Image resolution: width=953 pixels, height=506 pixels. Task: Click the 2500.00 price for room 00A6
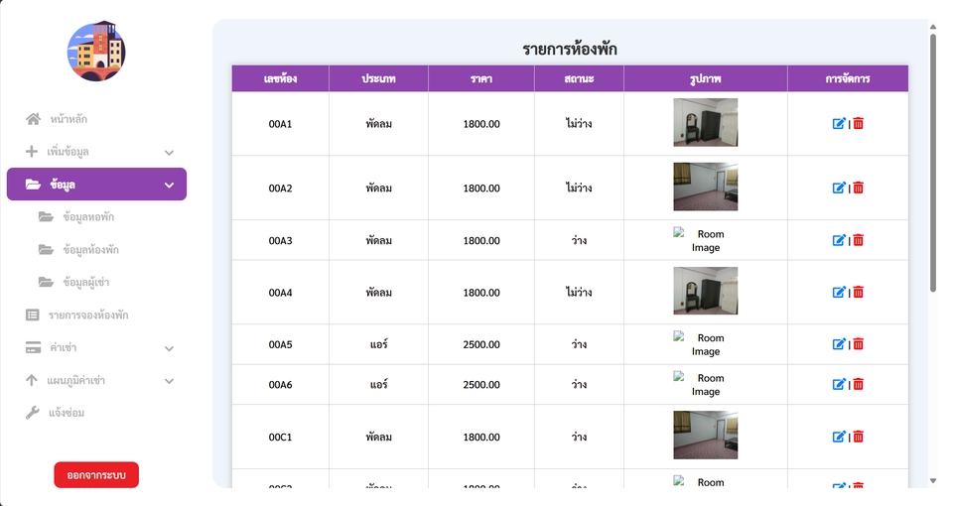click(x=481, y=385)
